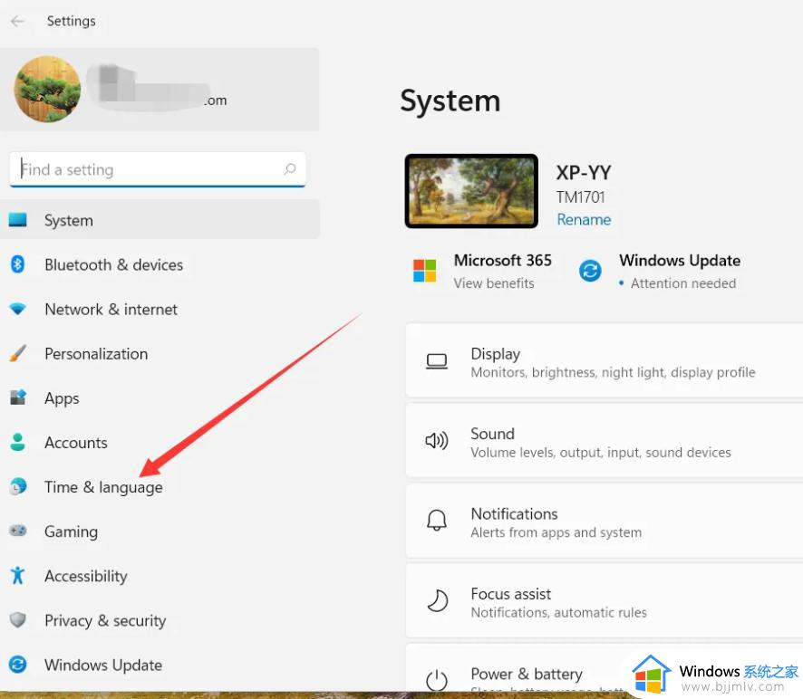Click the user profile avatar picture
The height and width of the screenshot is (699, 803).
(x=47, y=89)
